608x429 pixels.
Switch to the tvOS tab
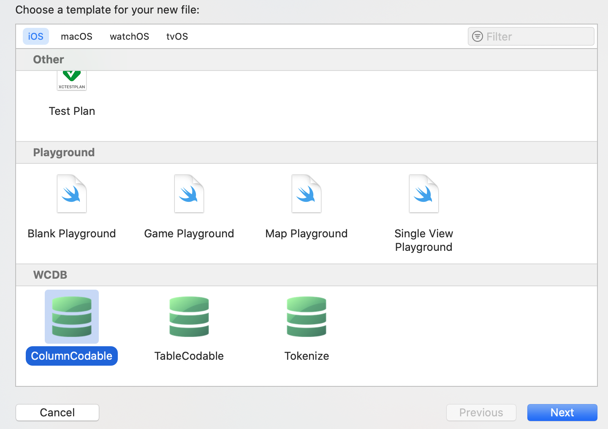[177, 36]
